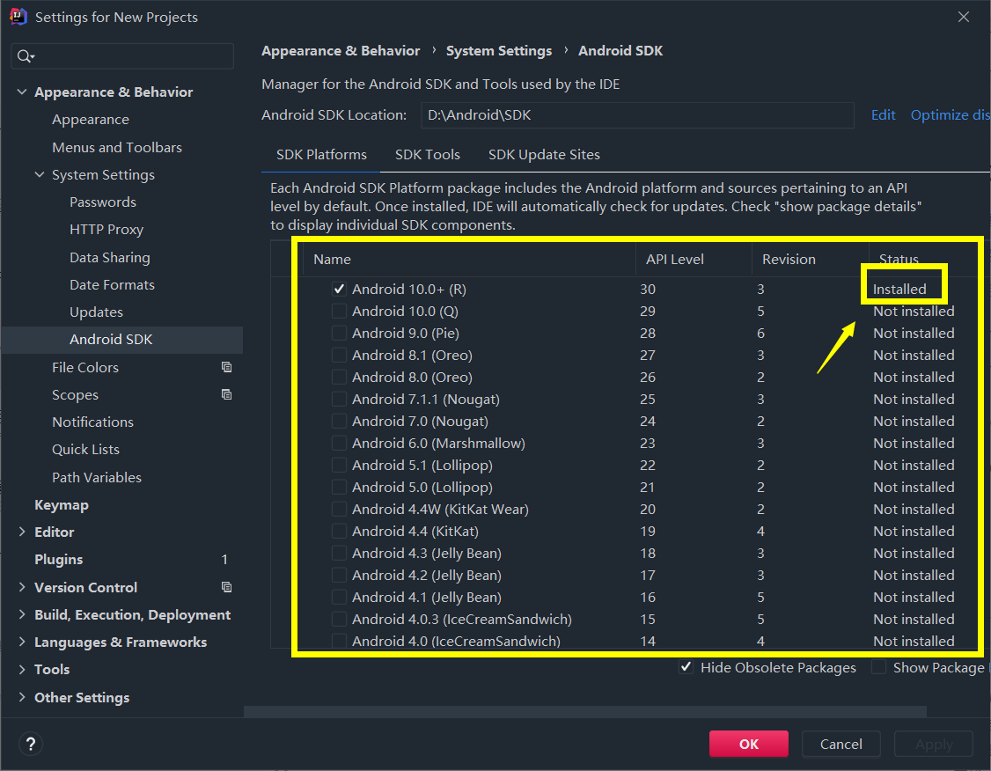Open the SDK Update Sites tab
The image size is (991, 771).
544,154
